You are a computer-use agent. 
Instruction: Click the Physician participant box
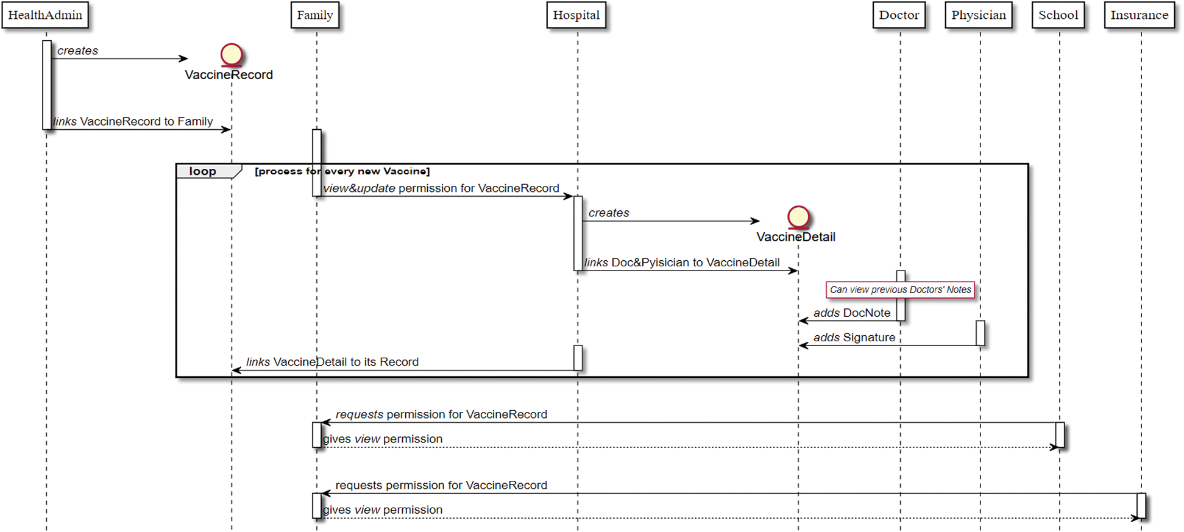click(x=979, y=15)
